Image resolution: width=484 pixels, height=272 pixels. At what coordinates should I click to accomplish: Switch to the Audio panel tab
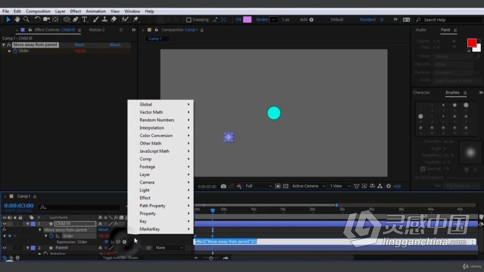pos(421,30)
